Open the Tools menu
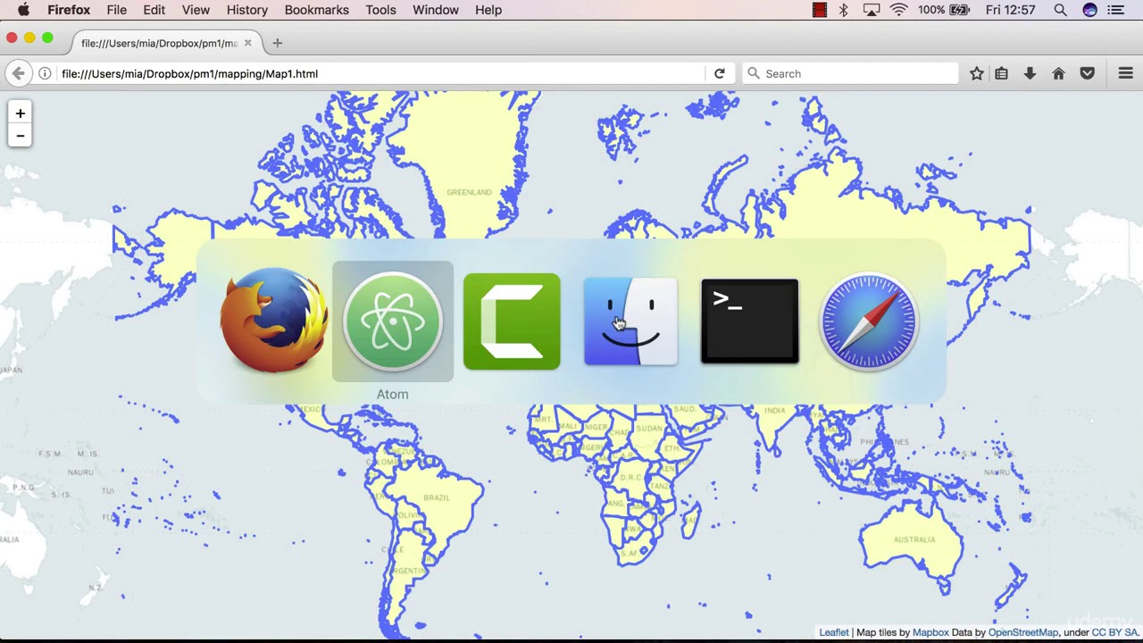Screen dimensions: 1143x643 coord(380,10)
